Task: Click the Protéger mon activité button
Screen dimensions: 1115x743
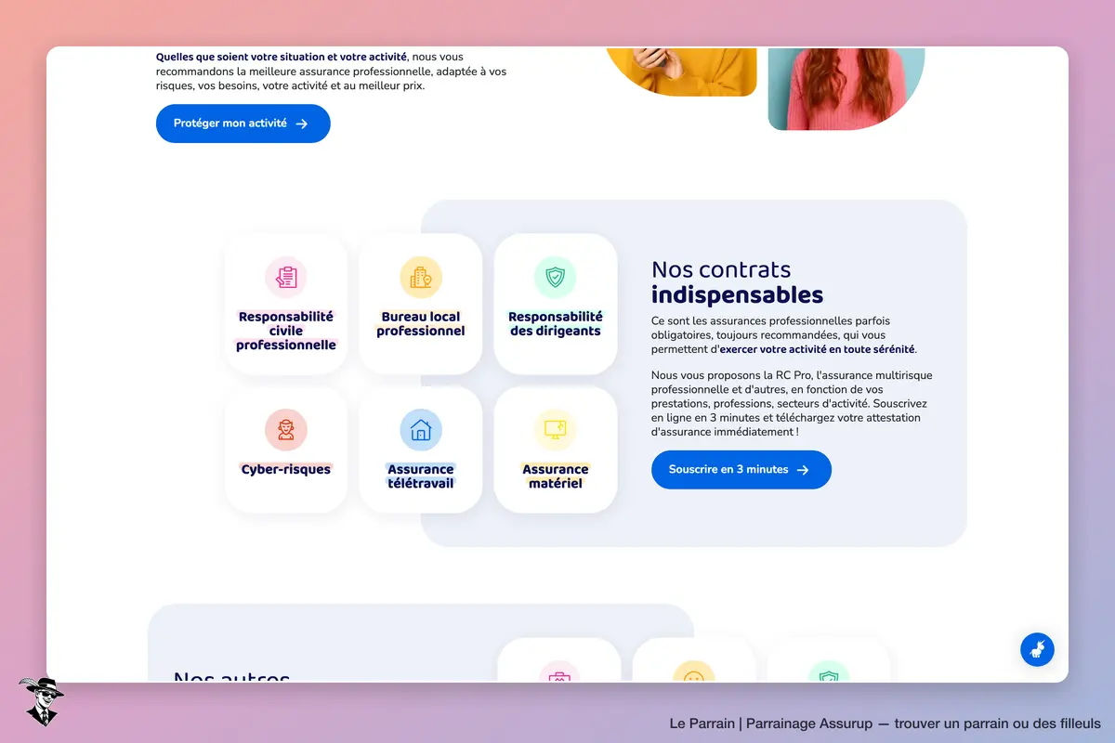Action: 243,124
